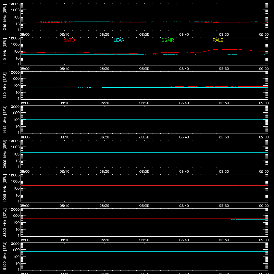The width and height of the screenshot is (274, 274).
Task: Click the 08:00 tick label of the 1415 MHz plot
Action: click(25, 137)
